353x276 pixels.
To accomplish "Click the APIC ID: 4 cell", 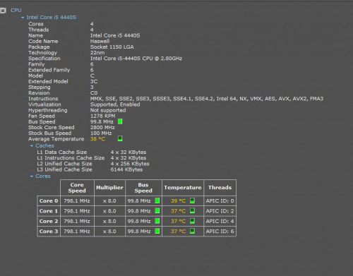I will 220,221.
